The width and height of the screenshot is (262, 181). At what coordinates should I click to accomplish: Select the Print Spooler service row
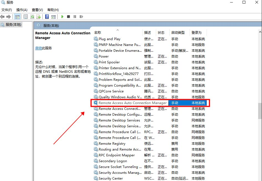click(x=109, y=62)
